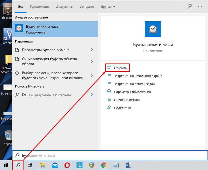Launch Opera browser from the taskbar
Screen dimensions: 208x170
click(x=67, y=165)
